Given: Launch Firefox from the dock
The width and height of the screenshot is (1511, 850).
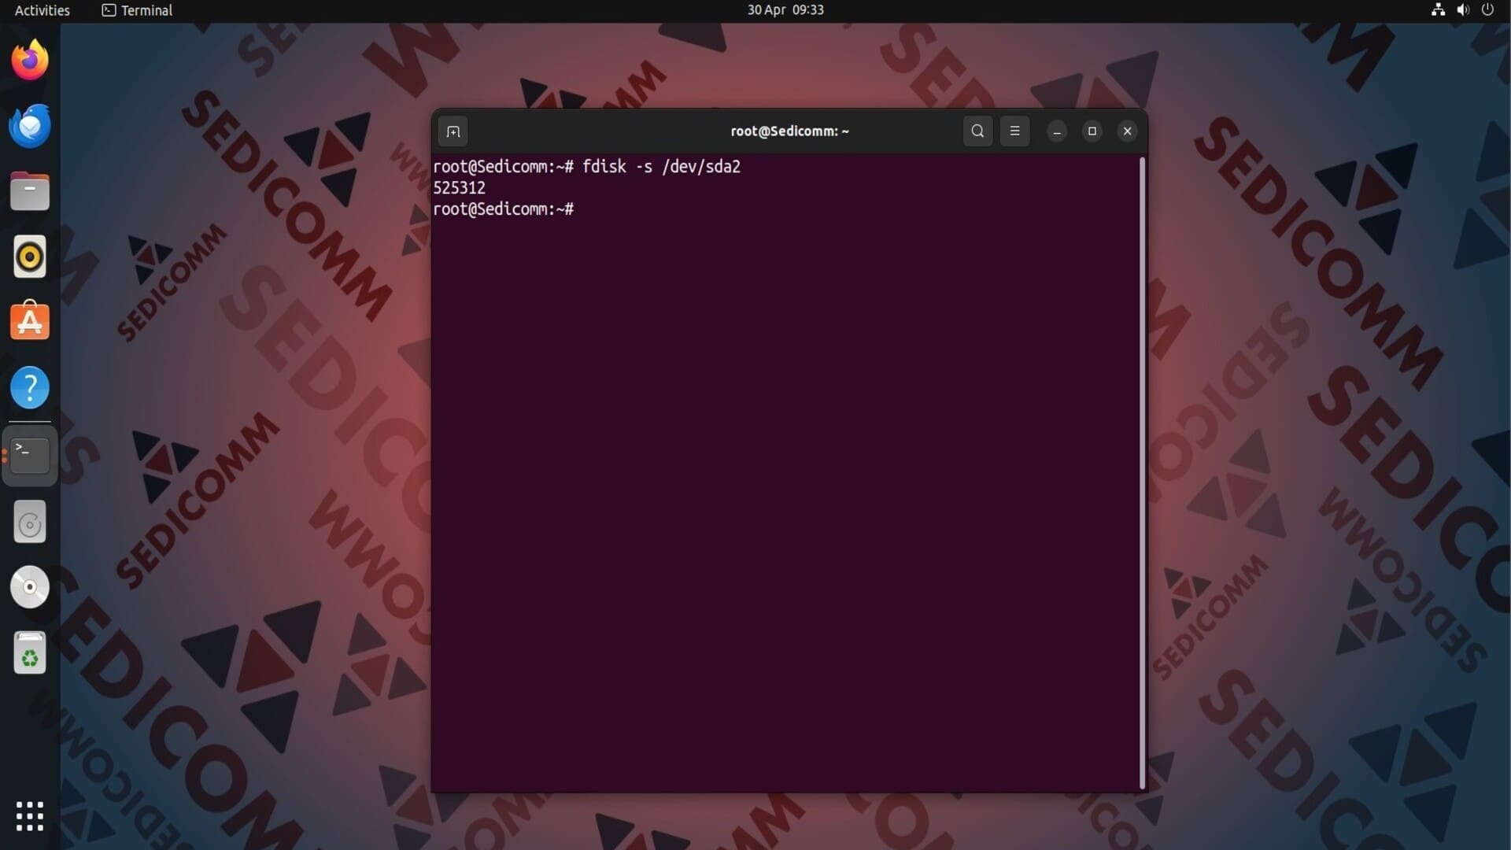Looking at the screenshot, I should coord(30,61).
